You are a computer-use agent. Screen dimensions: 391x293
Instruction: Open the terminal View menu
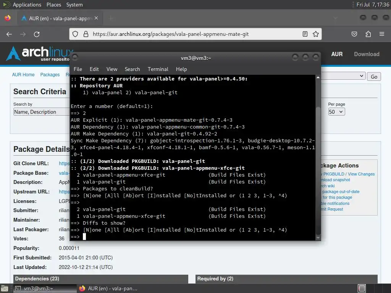[x=112, y=69]
